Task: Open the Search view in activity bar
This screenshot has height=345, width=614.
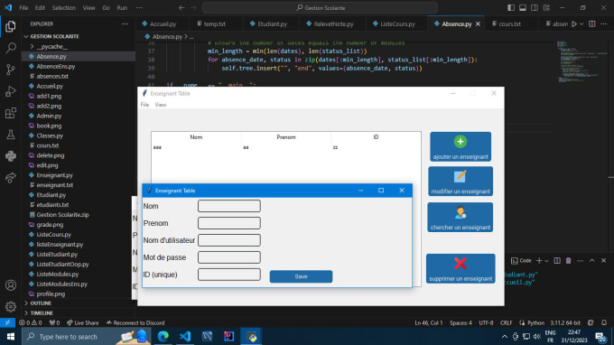Action: 11,48
